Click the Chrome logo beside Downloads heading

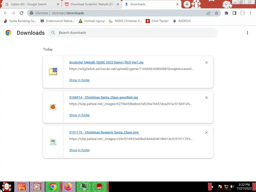[8, 33]
